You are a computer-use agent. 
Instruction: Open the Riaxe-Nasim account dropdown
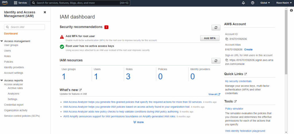tap(283, 3)
